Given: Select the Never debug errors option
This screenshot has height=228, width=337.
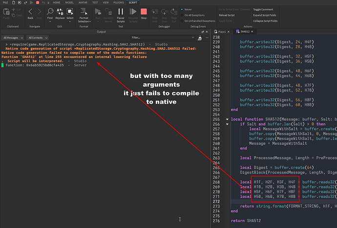Looking at the screenshot, I should pos(182,9).
